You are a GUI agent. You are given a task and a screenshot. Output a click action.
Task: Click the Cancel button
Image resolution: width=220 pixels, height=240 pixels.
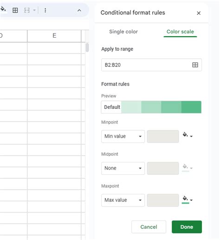149,227
